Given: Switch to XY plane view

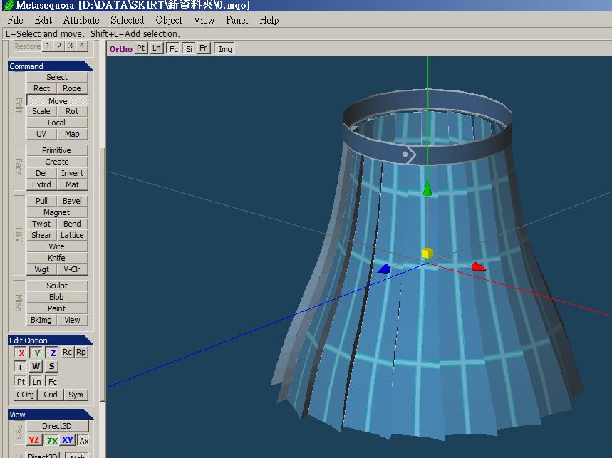Looking at the screenshot, I should coord(68,440).
